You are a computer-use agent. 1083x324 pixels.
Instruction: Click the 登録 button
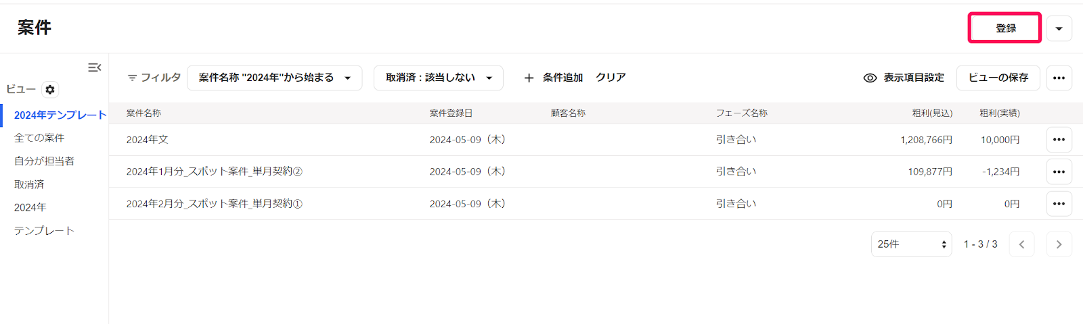(1004, 28)
